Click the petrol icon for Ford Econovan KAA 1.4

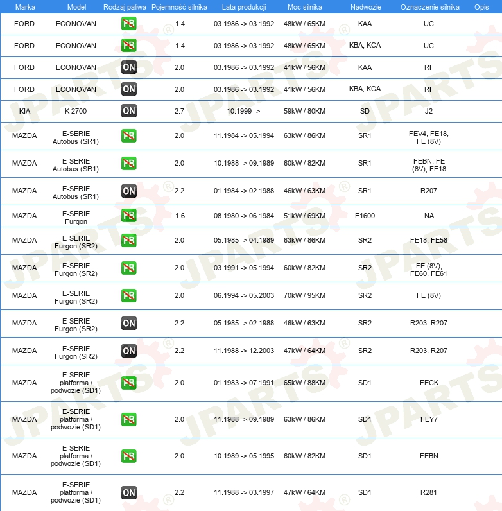tap(129, 24)
